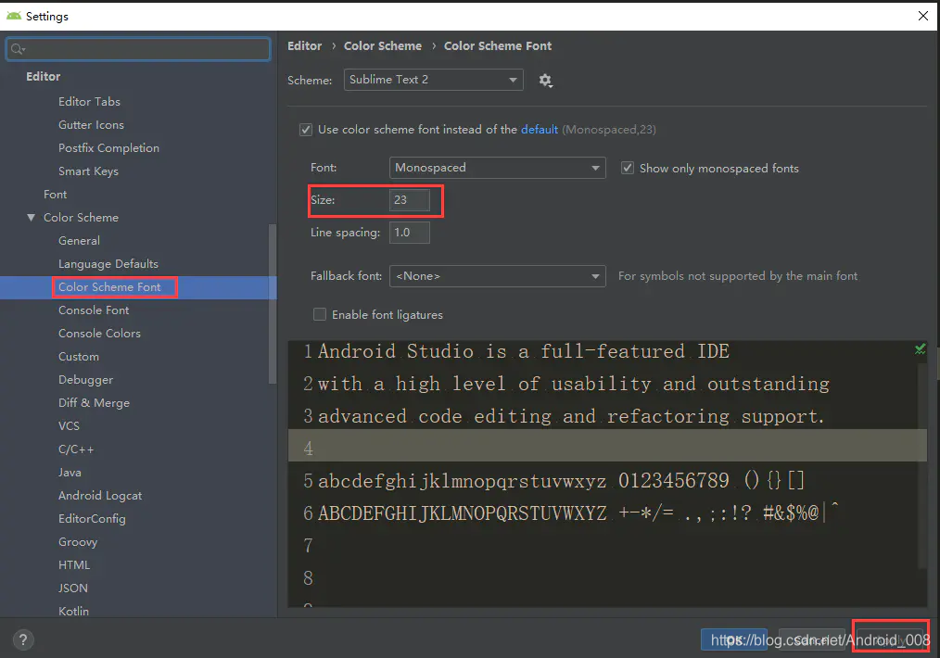This screenshot has width=940, height=658.
Task: Click highlighted empty line 4 in preview
Action: click(607, 445)
